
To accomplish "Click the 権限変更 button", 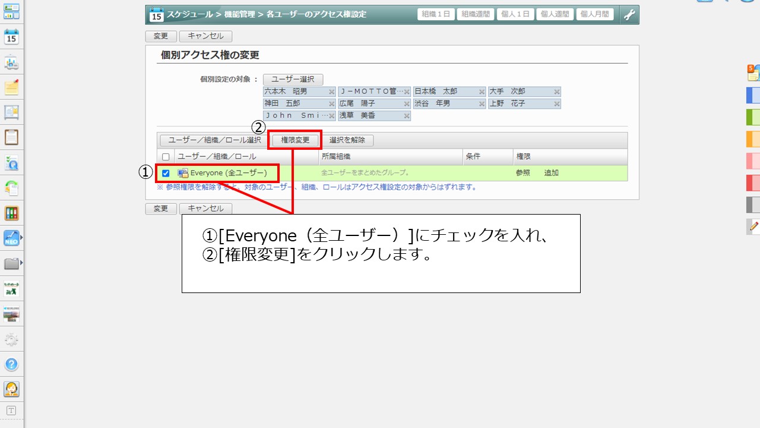I will click(x=295, y=140).
